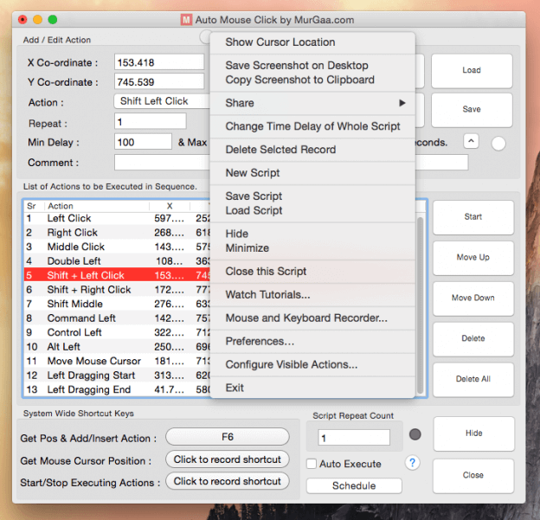Choose Save Screenshot on Desktop
Viewport: 540px width, 520px height.
(x=312, y=65)
